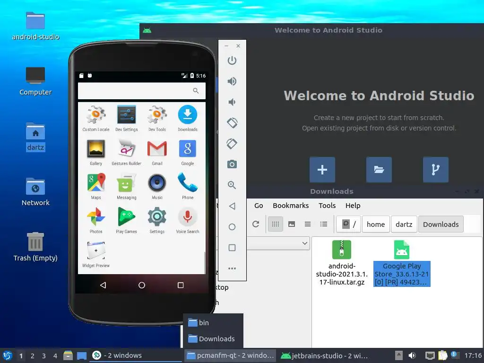Open Go menu in file manager
Viewport: 484px width, 363px height.
click(259, 206)
